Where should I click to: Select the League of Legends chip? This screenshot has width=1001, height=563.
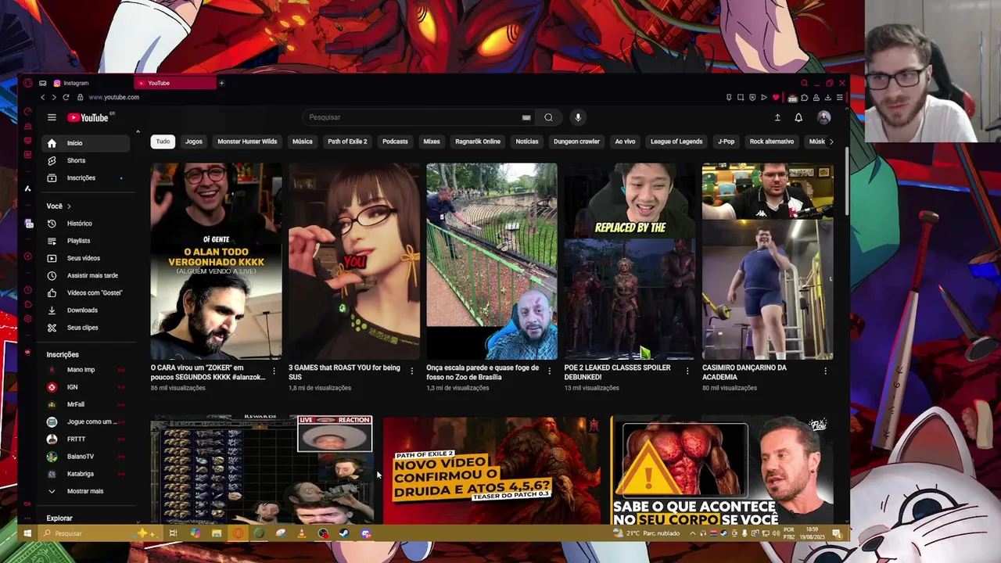[676, 142]
